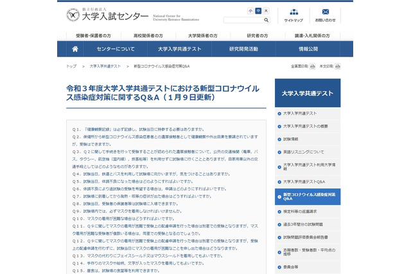This screenshot has height=274, width=411.
Task: Jump to Q9 about mandatory mask wearing
Action: 127,211
